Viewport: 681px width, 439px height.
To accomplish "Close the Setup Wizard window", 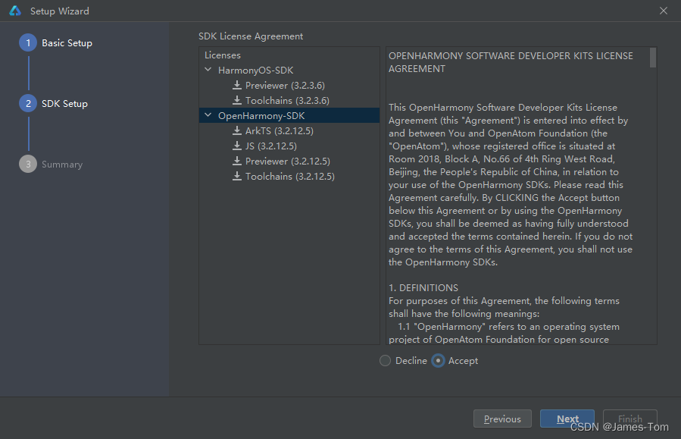I will 663,11.
